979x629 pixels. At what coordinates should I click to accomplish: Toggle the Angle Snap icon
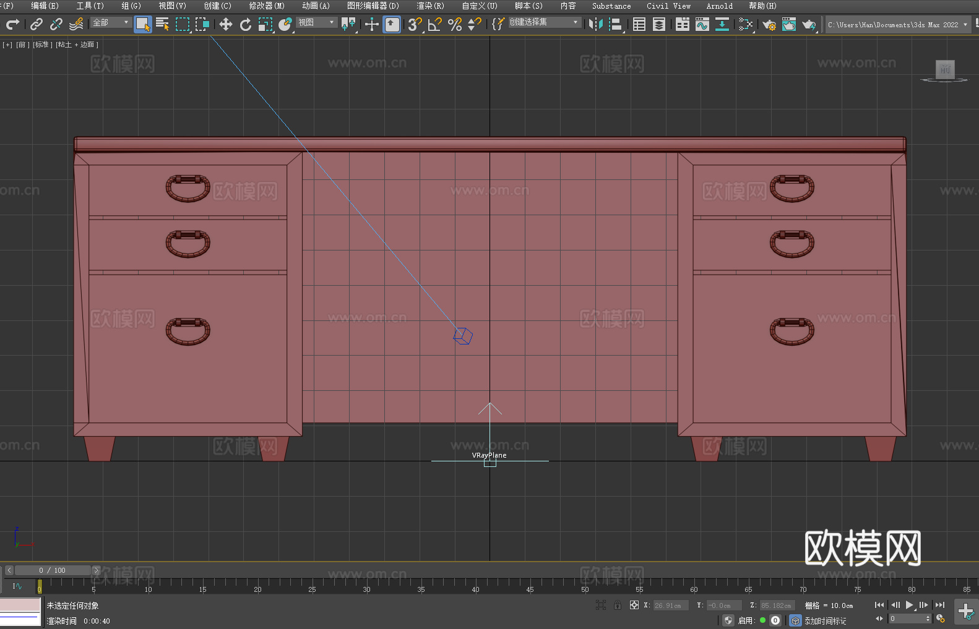(435, 24)
